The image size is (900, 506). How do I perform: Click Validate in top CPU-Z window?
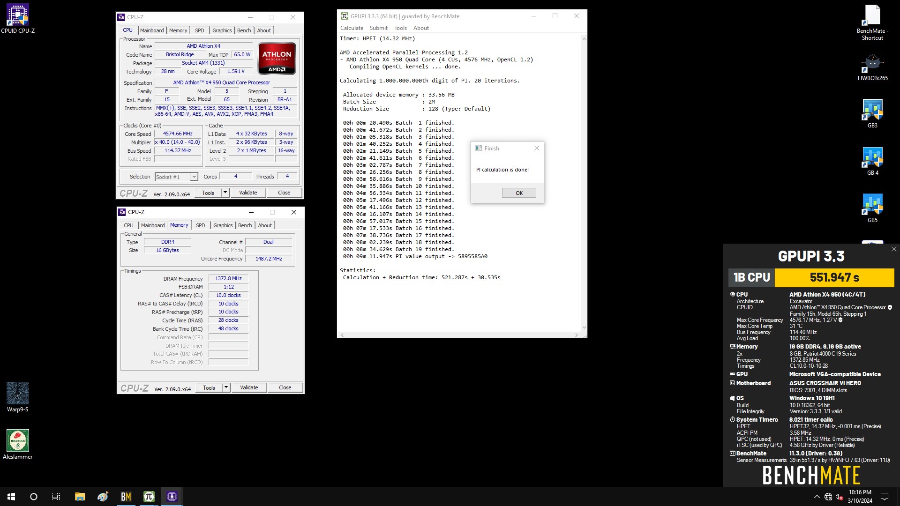point(248,193)
